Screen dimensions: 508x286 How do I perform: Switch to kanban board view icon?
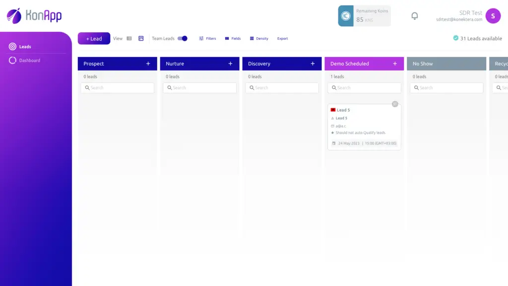pos(141,38)
